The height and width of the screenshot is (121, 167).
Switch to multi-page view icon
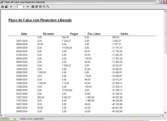point(40,7)
